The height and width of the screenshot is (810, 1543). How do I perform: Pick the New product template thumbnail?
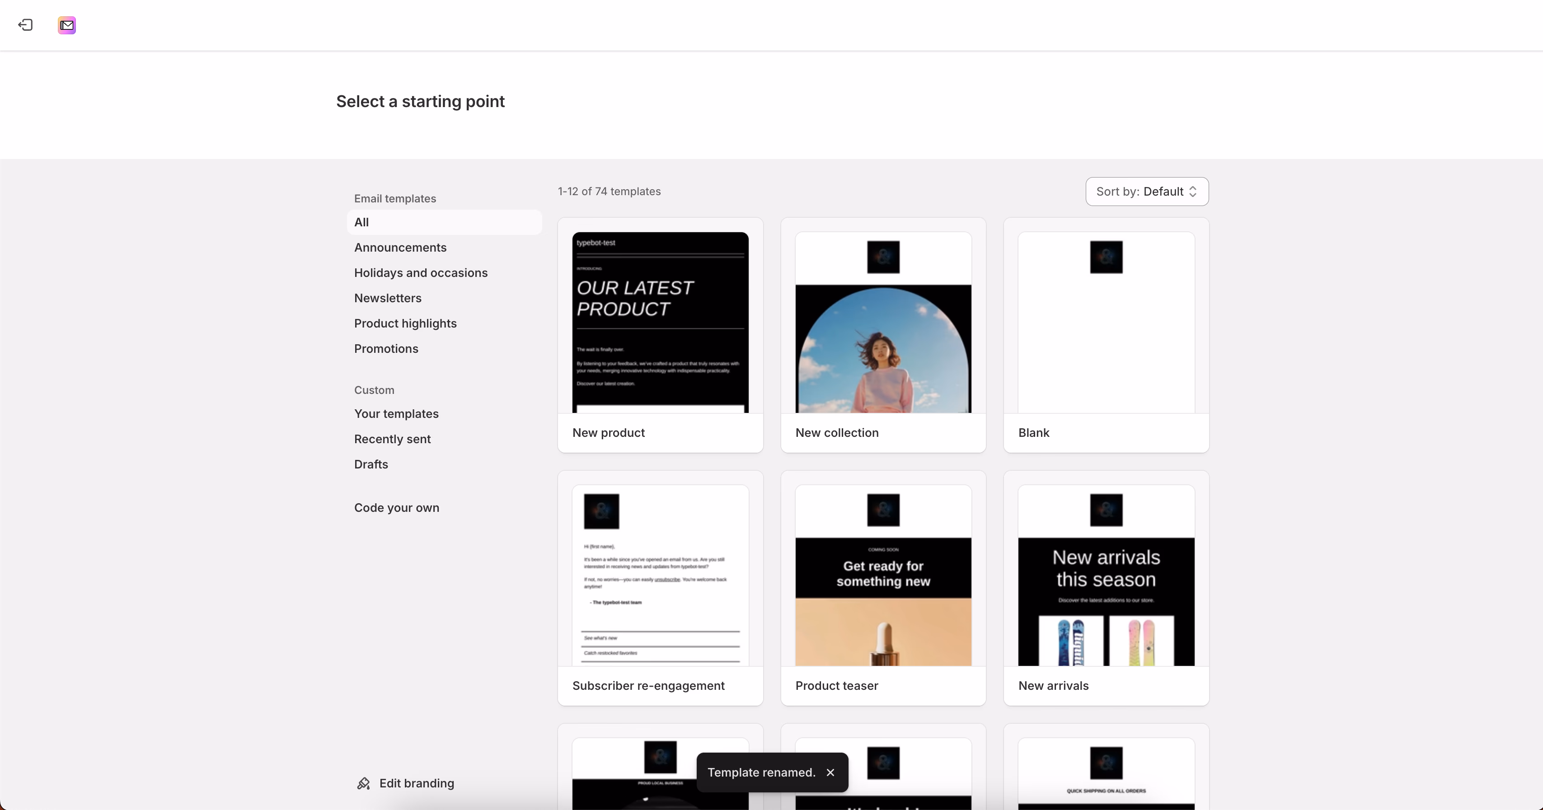660,322
